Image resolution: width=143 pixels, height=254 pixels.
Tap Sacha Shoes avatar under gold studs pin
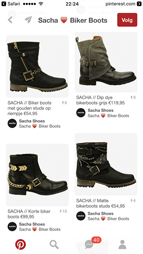12,124
